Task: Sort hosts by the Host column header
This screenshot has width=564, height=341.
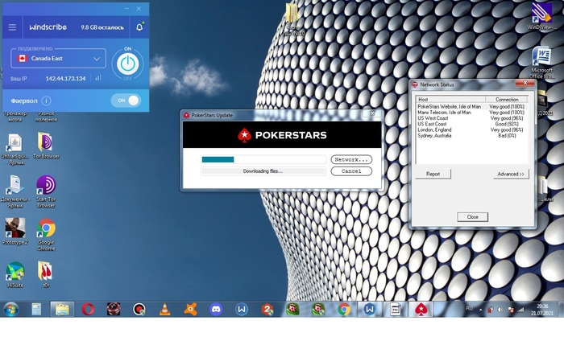Action: click(x=450, y=100)
